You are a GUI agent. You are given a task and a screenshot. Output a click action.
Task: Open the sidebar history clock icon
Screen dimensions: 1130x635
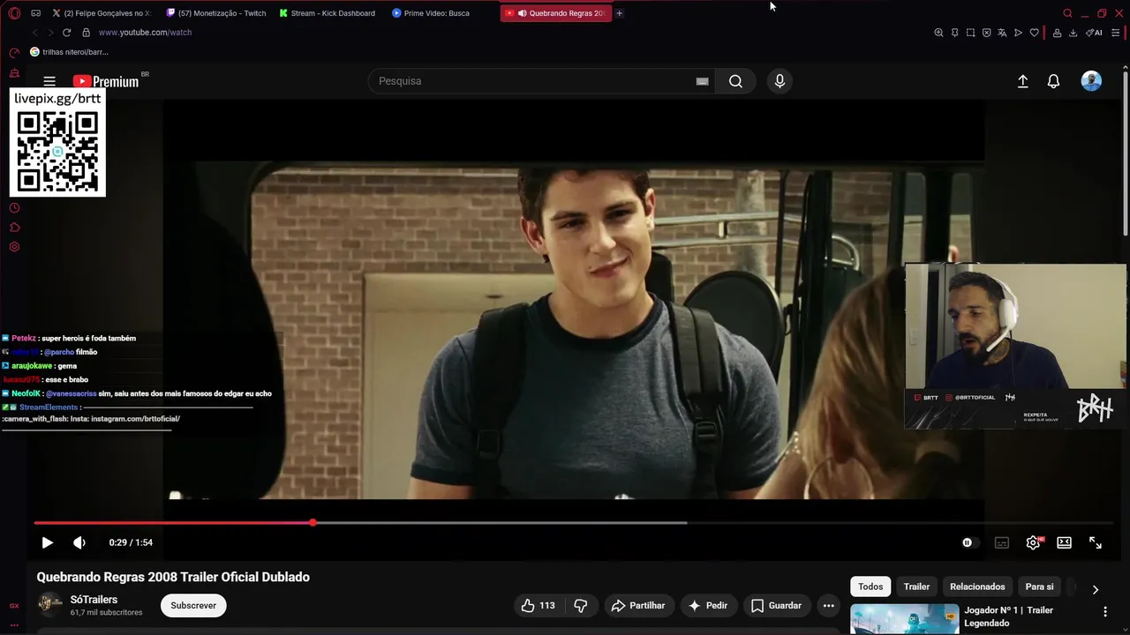tap(14, 208)
